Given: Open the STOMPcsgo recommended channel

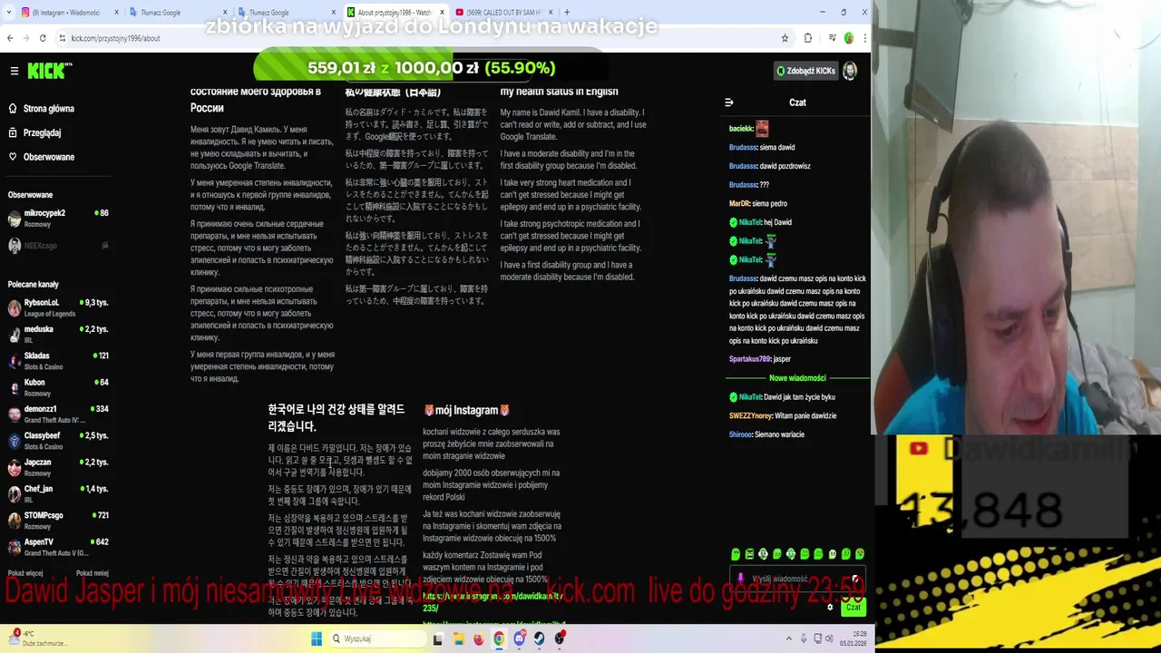Looking at the screenshot, I should pos(58,521).
